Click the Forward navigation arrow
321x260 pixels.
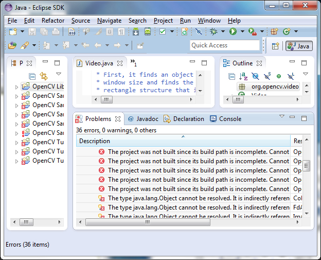(117, 45)
